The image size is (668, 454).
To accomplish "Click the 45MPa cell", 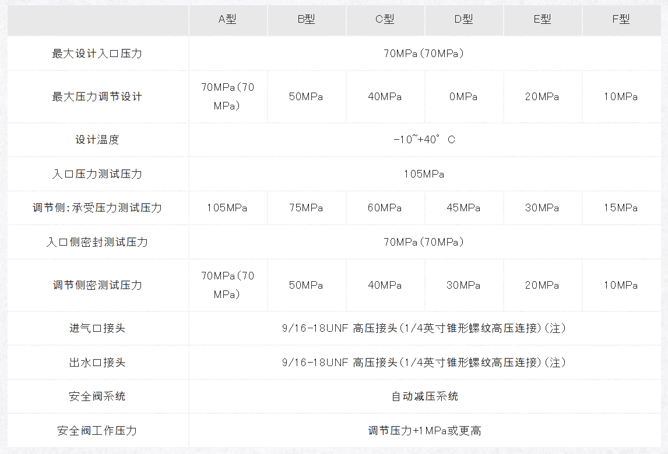I will coord(463,208).
